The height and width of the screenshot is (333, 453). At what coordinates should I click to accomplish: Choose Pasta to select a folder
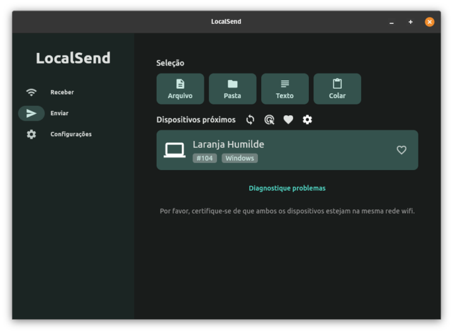pos(233,89)
